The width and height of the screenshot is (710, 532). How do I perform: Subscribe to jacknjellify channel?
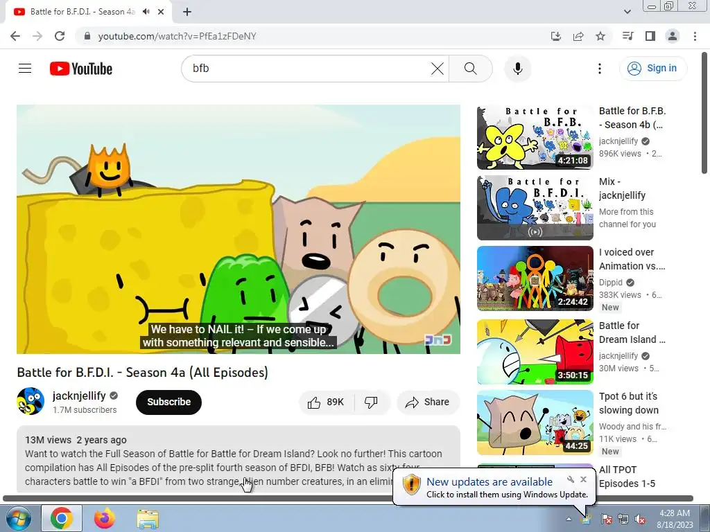[x=168, y=402]
